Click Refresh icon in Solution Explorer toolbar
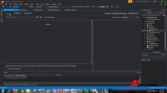Viewport: 167px width, 93px height. [x=161, y=13]
